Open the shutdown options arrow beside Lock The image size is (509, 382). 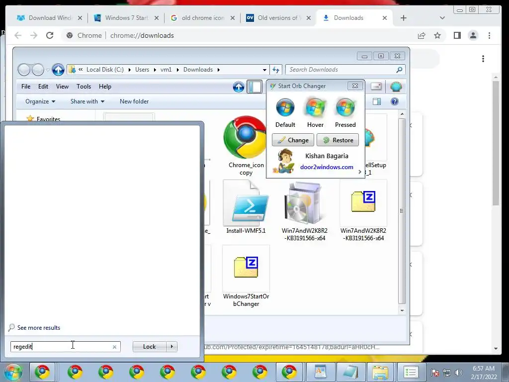click(x=171, y=347)
